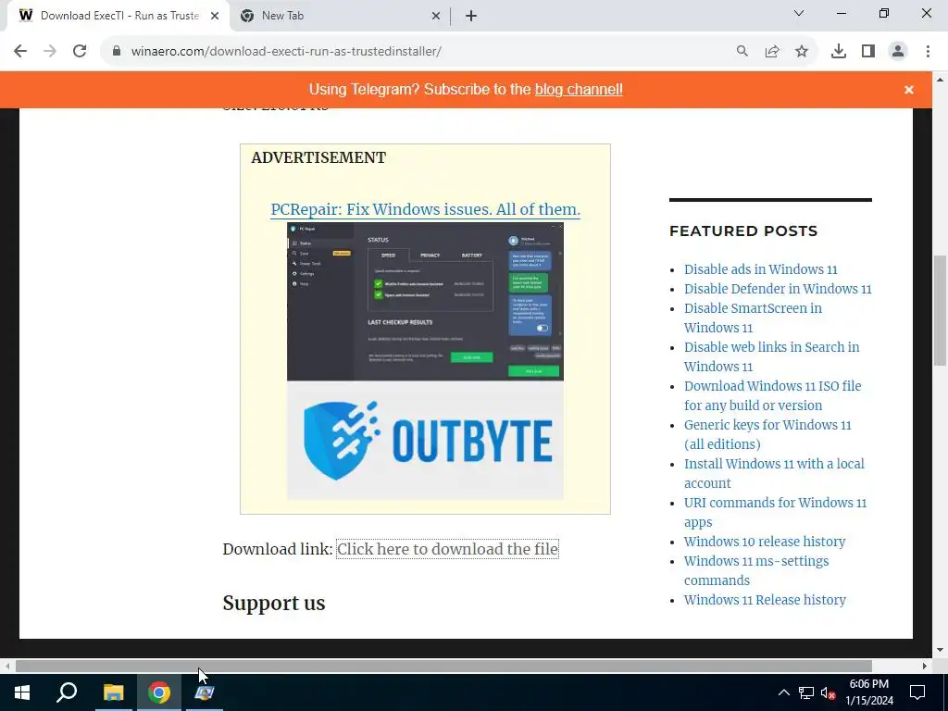Open the muted volume tray icon
The image size is (948, 711).
point(829,692)
